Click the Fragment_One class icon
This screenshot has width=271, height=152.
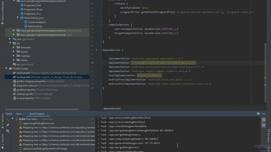(x=22, y=5)
